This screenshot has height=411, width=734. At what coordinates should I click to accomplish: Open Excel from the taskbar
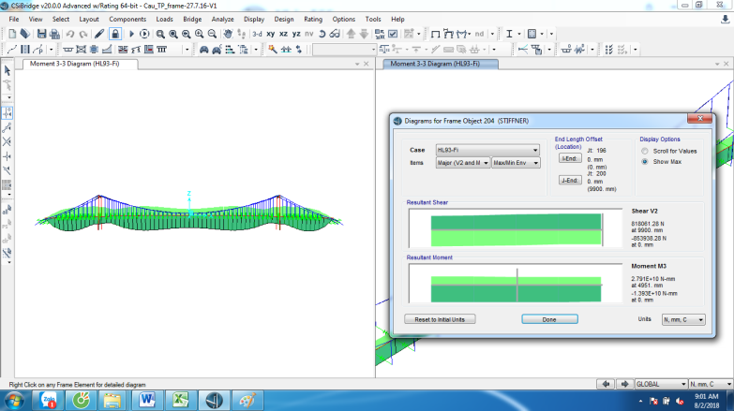[x=181, y=401]
